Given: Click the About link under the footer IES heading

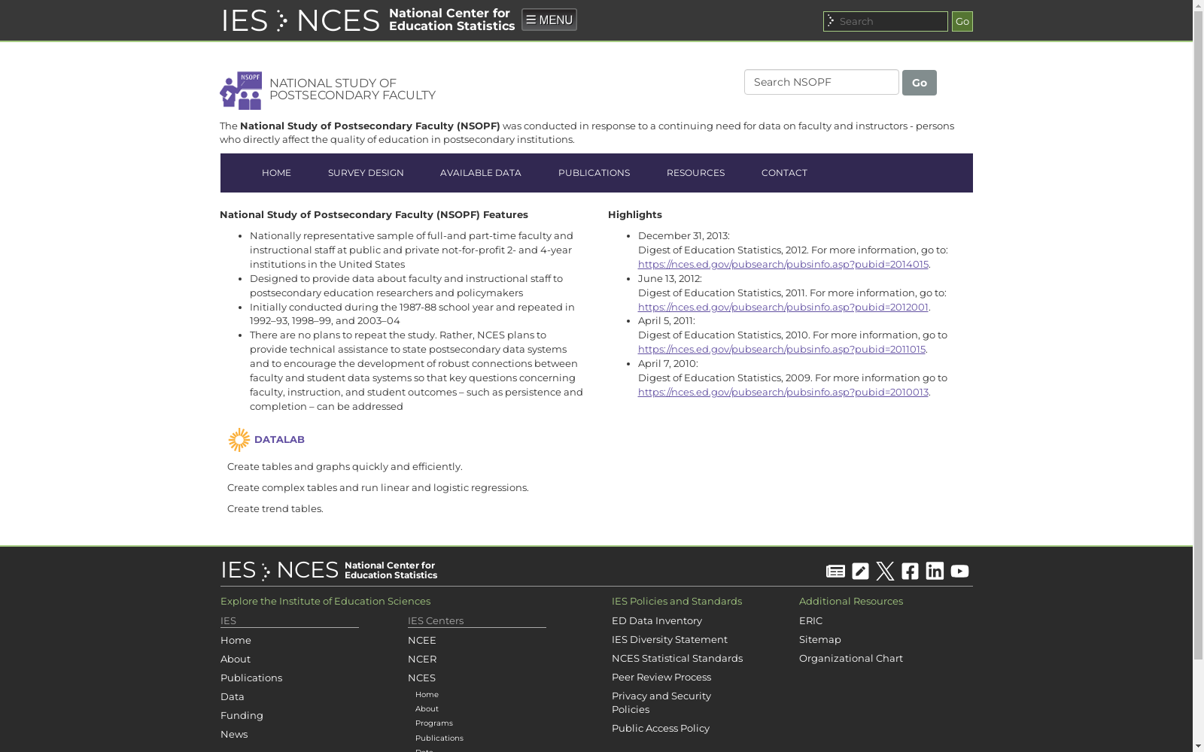Looking at the screenshot, I should (236, 659).
